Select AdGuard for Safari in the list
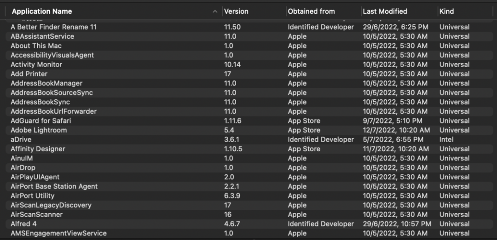Screen dimensions: 497x240 pos(41,120)
